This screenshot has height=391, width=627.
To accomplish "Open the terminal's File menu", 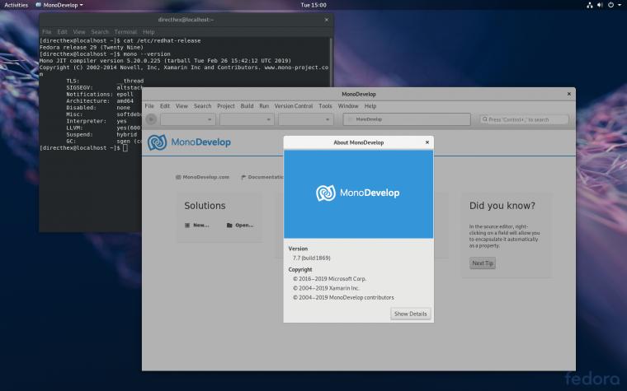I will pos(47,31).
